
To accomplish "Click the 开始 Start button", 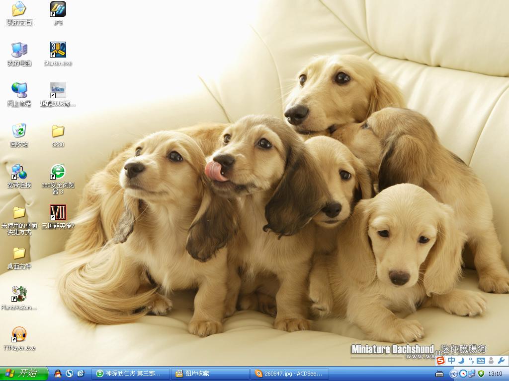I will [24, 374].
